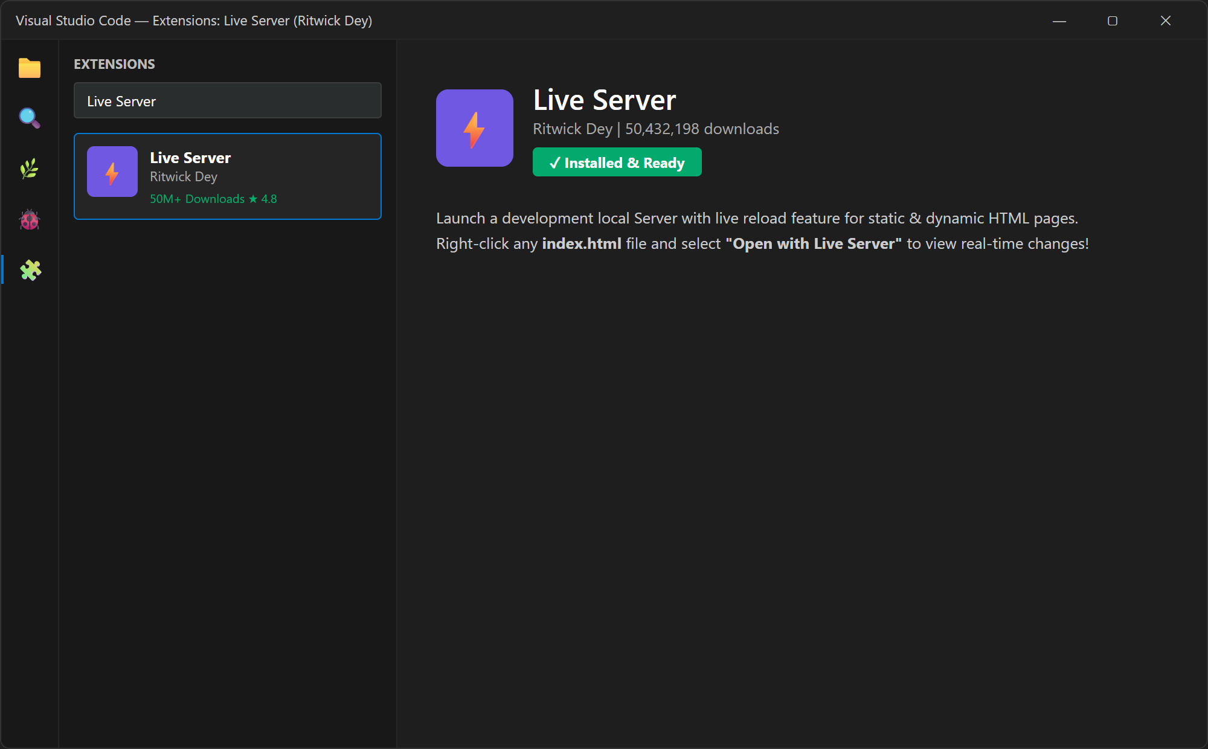1208x749 pixels.
Task: Click the Ritwick Dey publisher name in the detail header
Action: (573, 129)
